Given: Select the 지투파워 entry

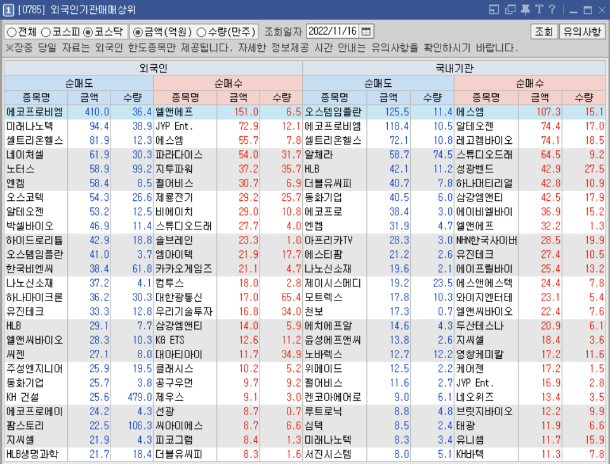Looking at the screenshot, I should [175, 169].
